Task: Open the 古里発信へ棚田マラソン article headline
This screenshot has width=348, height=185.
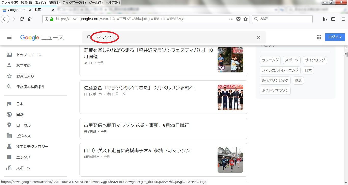Action: pos(136,125)
